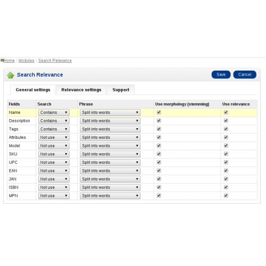Screen dimensions: 266x266
Task: Click the Cancel button
Action: coord(245,74)
